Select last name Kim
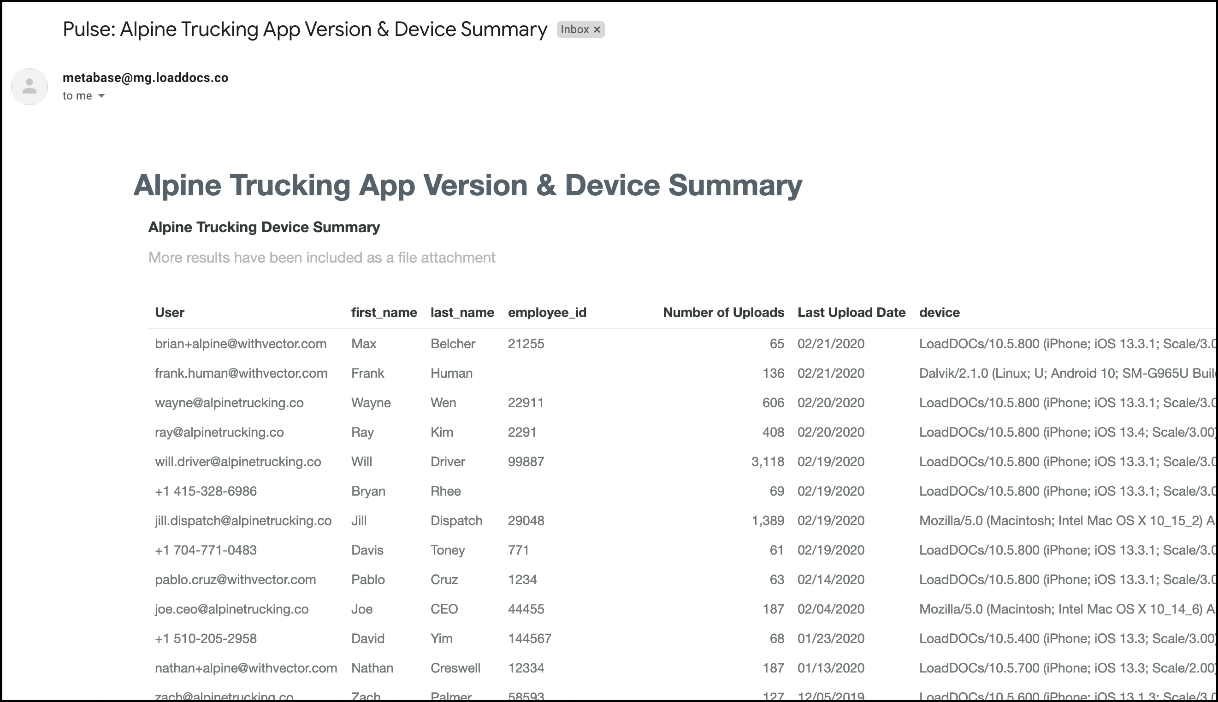The height and width of the screenshot is (702, 1218). (442, 432)
